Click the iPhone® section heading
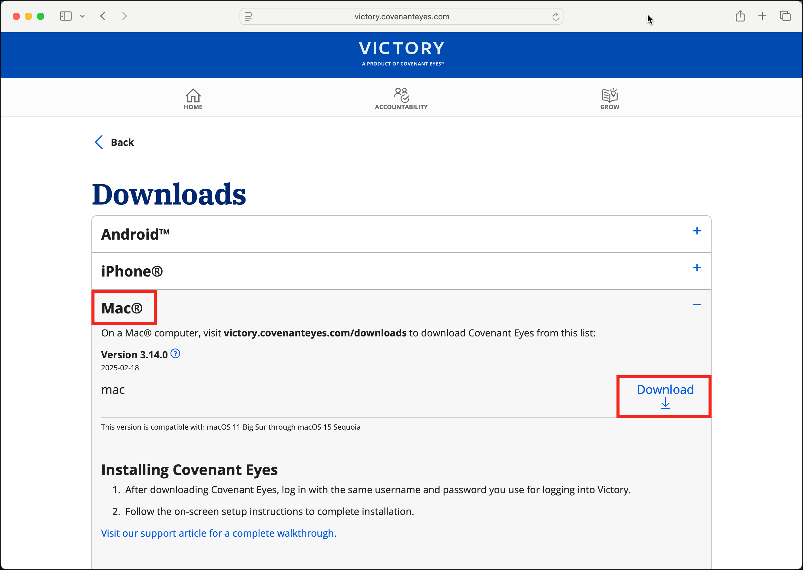 pos(132,271)
